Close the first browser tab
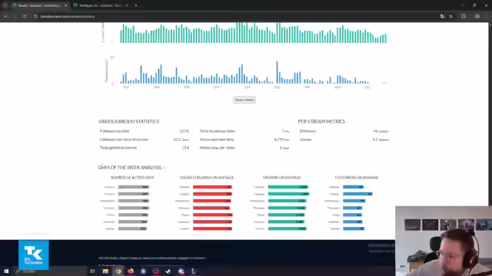The height and width of the screenshot is (276, 492). click(65, 5)
